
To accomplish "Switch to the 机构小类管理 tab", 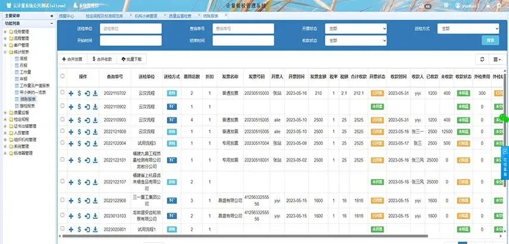I will point(146,15).
